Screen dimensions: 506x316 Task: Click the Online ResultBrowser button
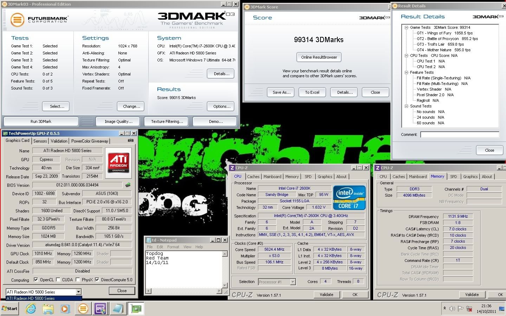click(x=319, y=57)
